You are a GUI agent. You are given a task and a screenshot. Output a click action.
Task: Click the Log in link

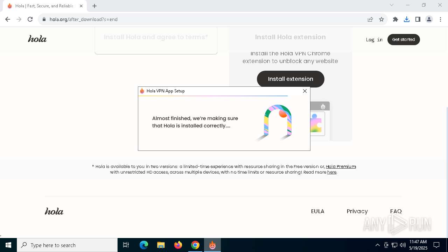click(374, 40)
